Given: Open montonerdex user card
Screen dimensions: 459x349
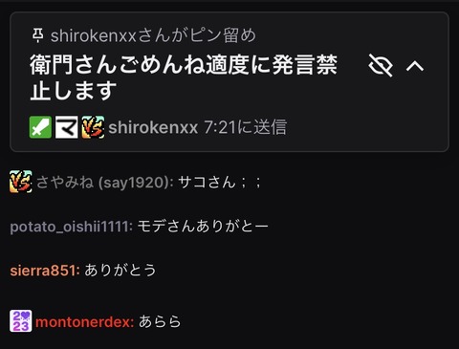Looking at the screenshot, I should [85, 321].
